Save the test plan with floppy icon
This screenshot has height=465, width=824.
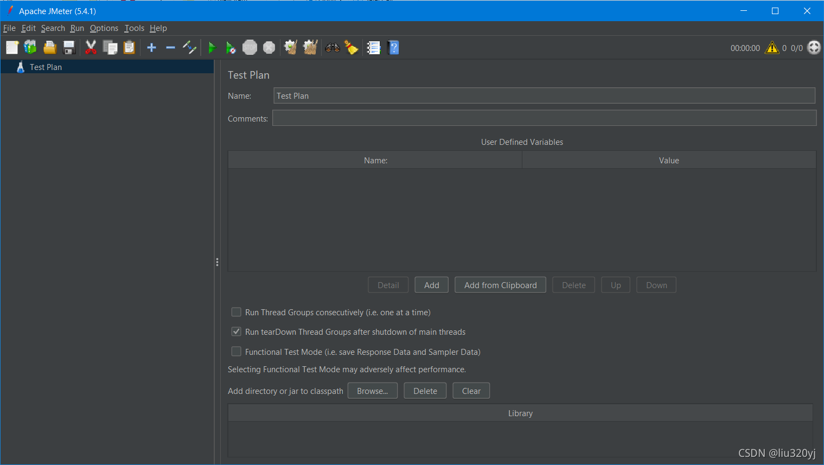(69, 48)
